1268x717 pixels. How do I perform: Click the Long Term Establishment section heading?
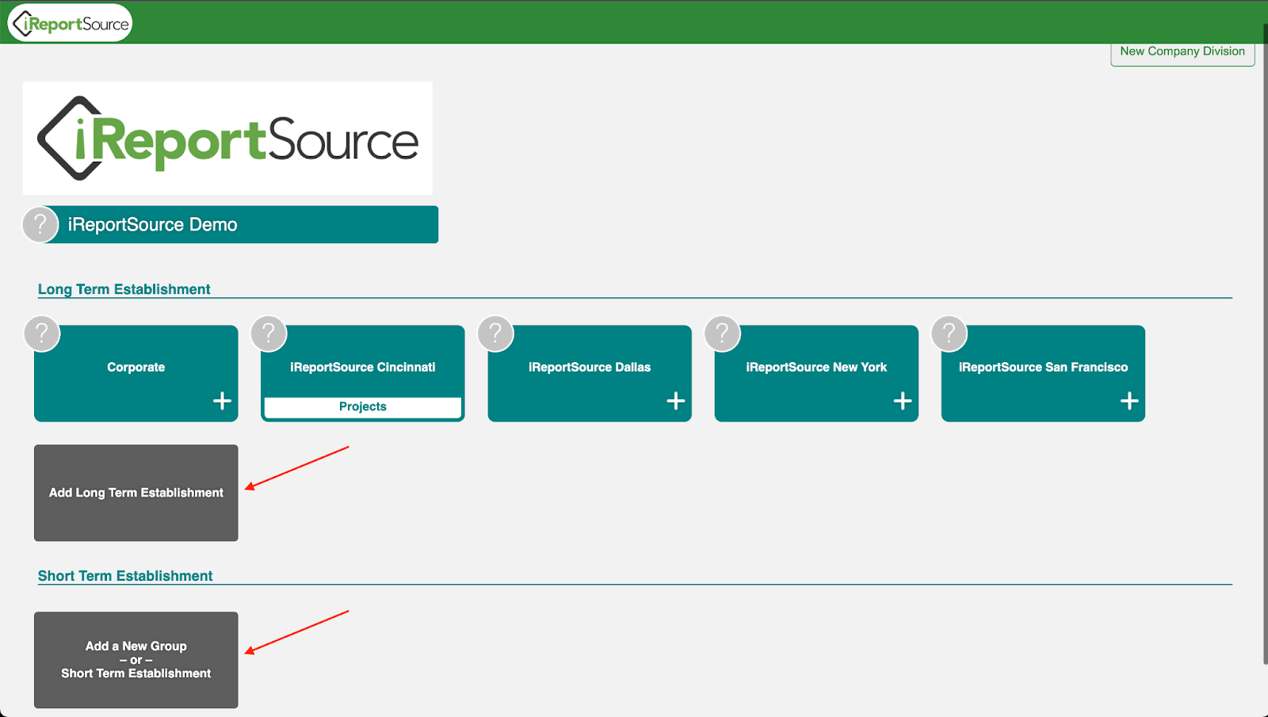(x=124, y=289)
